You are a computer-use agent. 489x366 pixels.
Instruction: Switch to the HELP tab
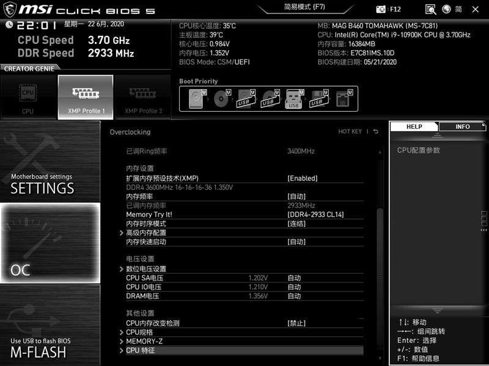[414, 126]
